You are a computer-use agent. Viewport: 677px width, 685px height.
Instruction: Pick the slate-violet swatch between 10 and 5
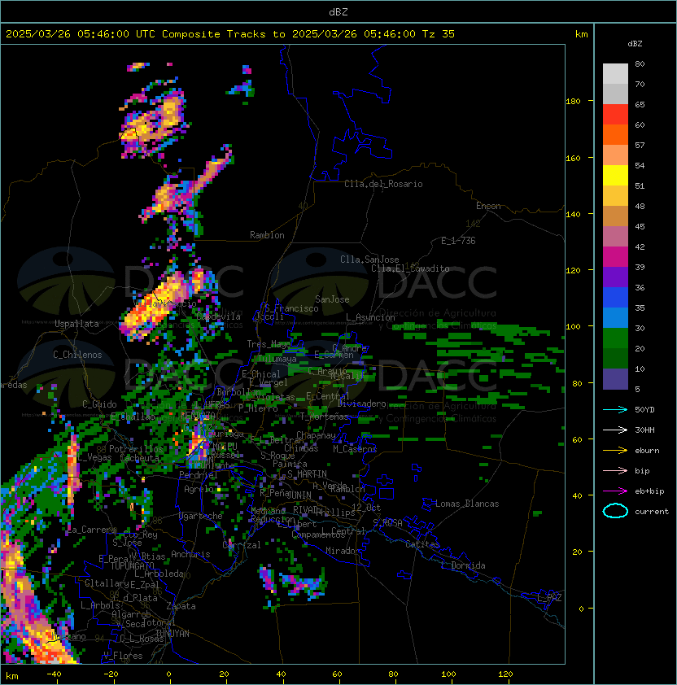615,379
